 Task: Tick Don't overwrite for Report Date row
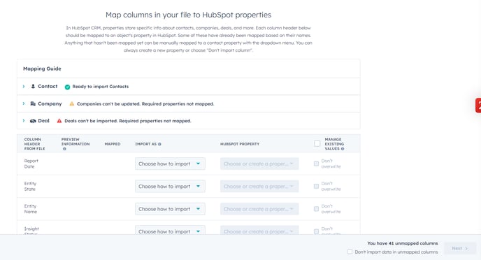(x=316, y=164)
